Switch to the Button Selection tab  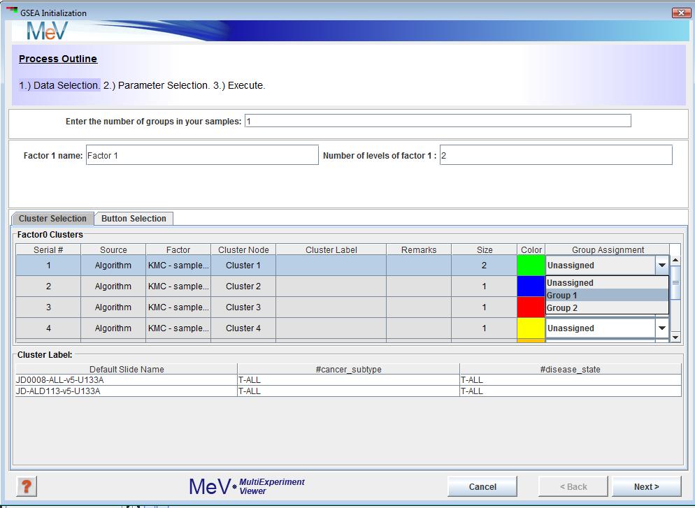click(134, 219)
